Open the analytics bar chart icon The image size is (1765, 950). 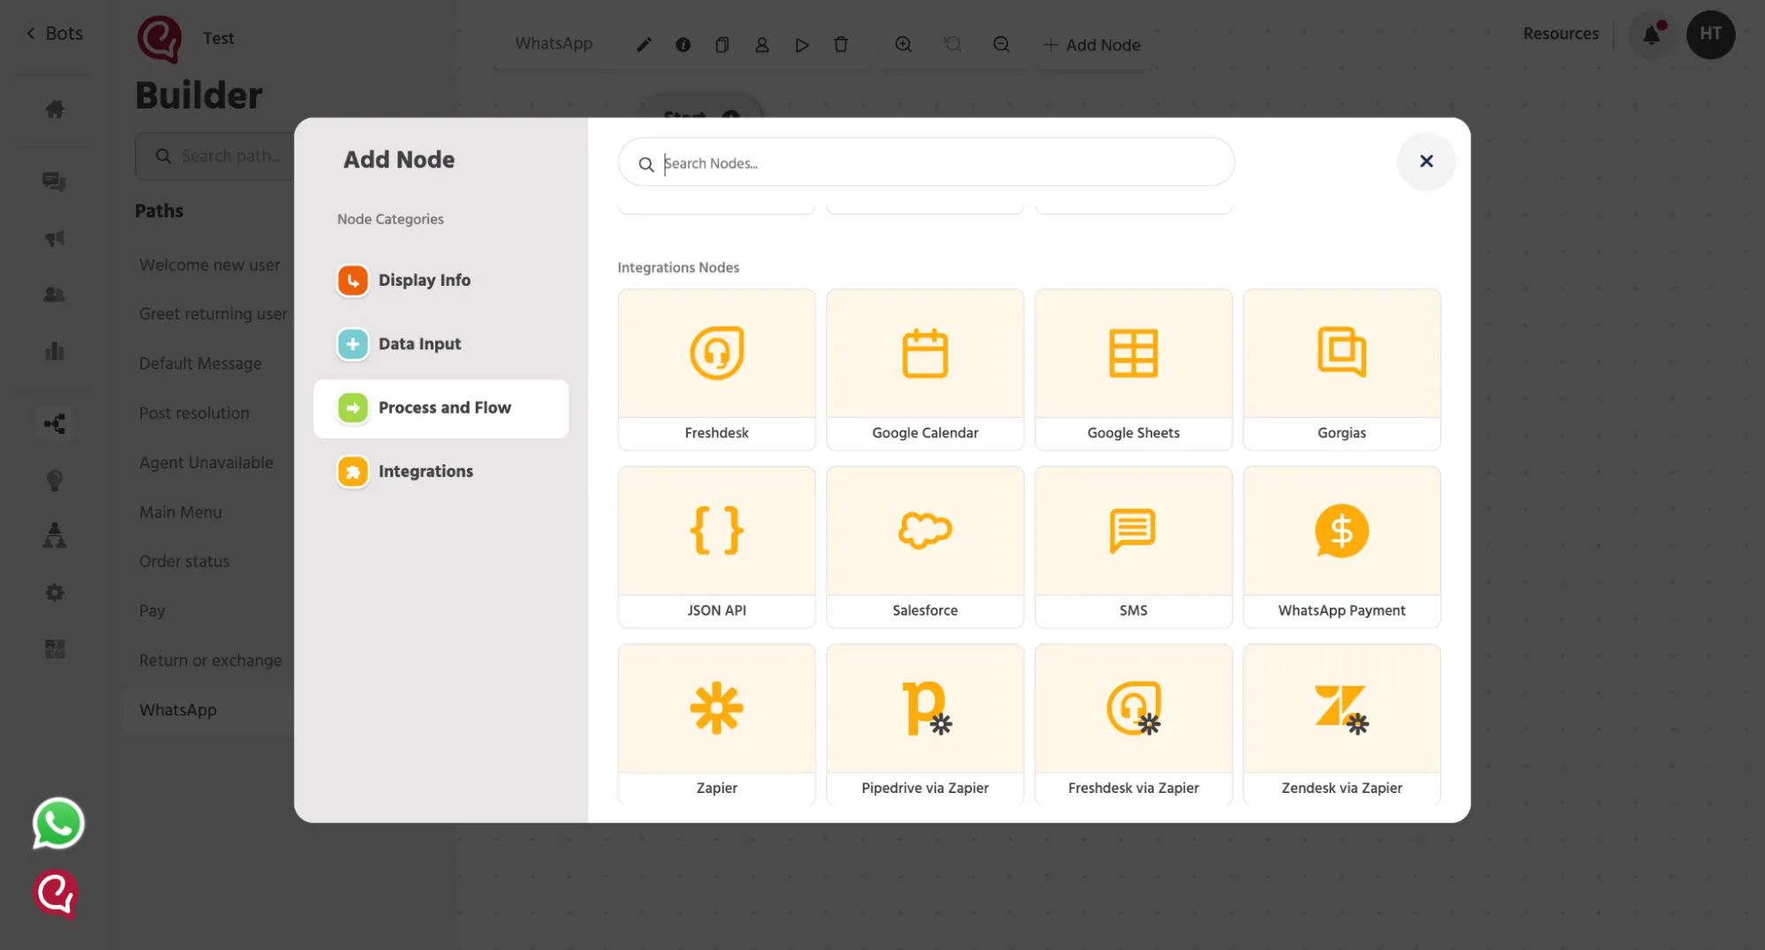coord(55,351)
